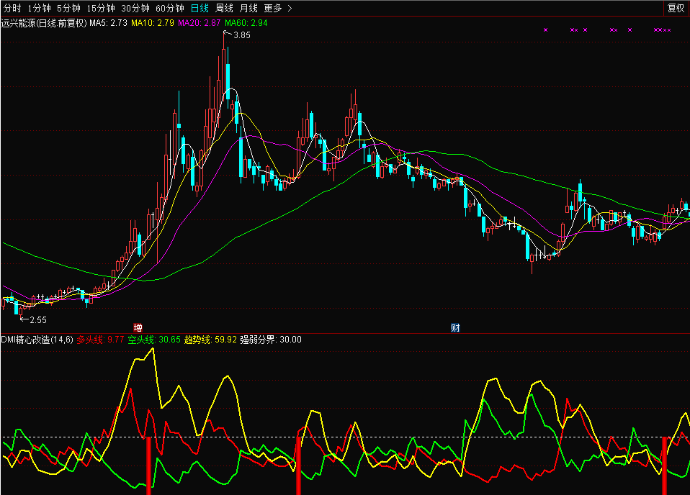The width and height of the screenshot is (690, 495).
Task: Click the 远兴能源(日线.前复权) title
Action: (x=44, y=23)
